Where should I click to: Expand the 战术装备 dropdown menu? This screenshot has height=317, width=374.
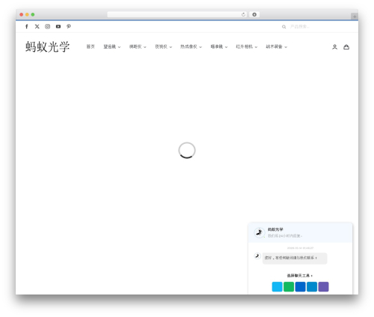coord(277,46)
